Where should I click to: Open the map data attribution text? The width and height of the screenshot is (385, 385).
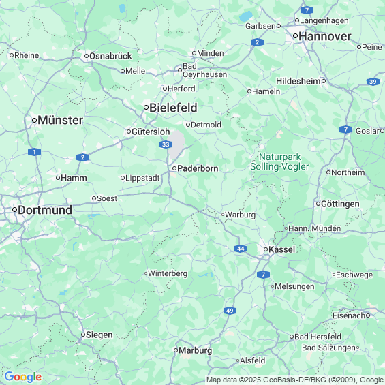tap(294, 380)
